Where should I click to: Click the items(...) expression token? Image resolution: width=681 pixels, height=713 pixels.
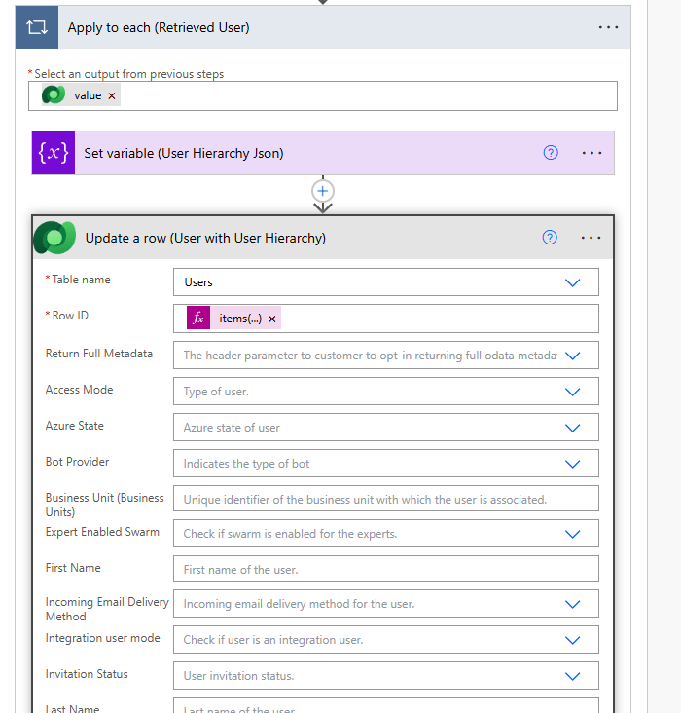[239, 319]
